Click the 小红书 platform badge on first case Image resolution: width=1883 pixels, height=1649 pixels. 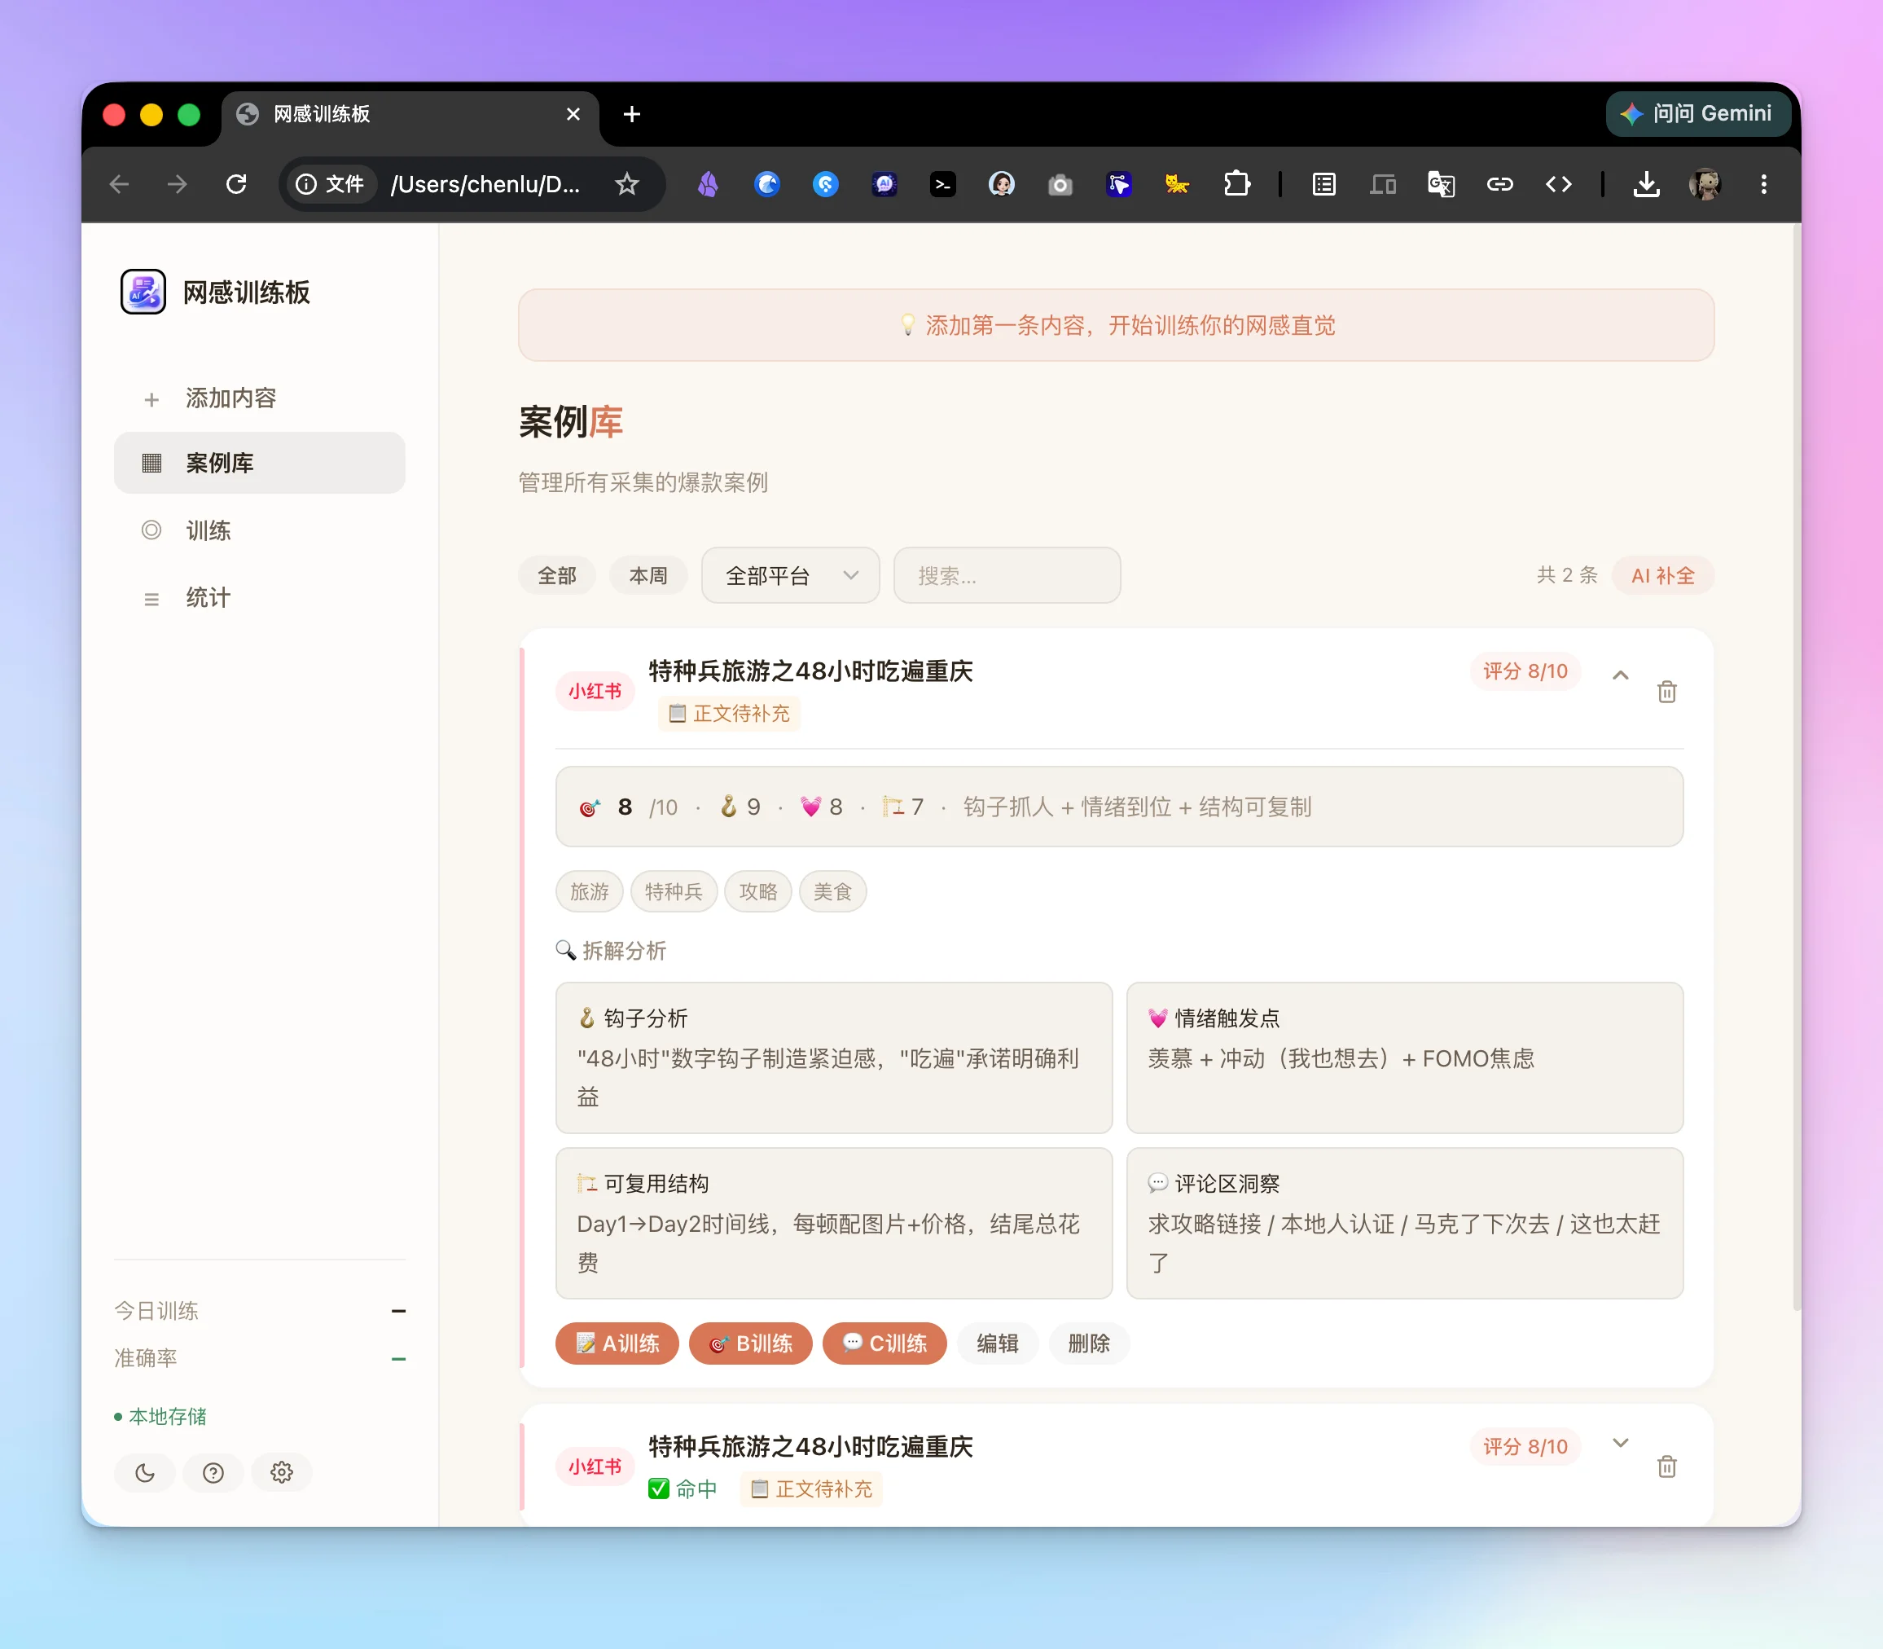[x=595, y=691]
